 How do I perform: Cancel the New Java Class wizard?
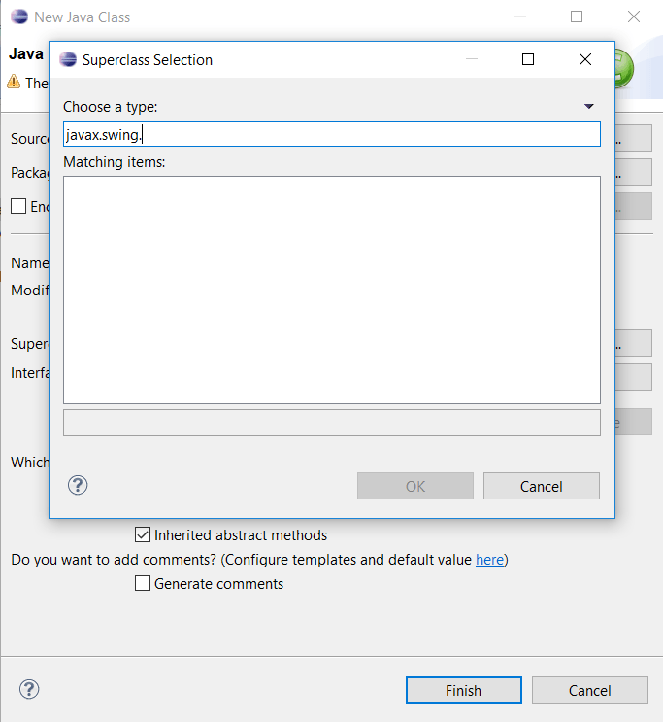coord(589,690)
